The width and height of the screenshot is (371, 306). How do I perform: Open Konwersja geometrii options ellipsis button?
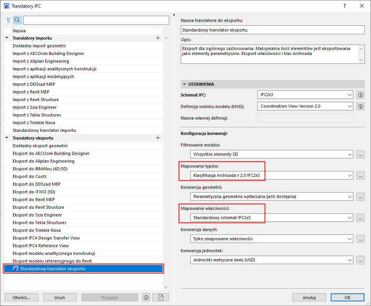[x=360, y=197]
